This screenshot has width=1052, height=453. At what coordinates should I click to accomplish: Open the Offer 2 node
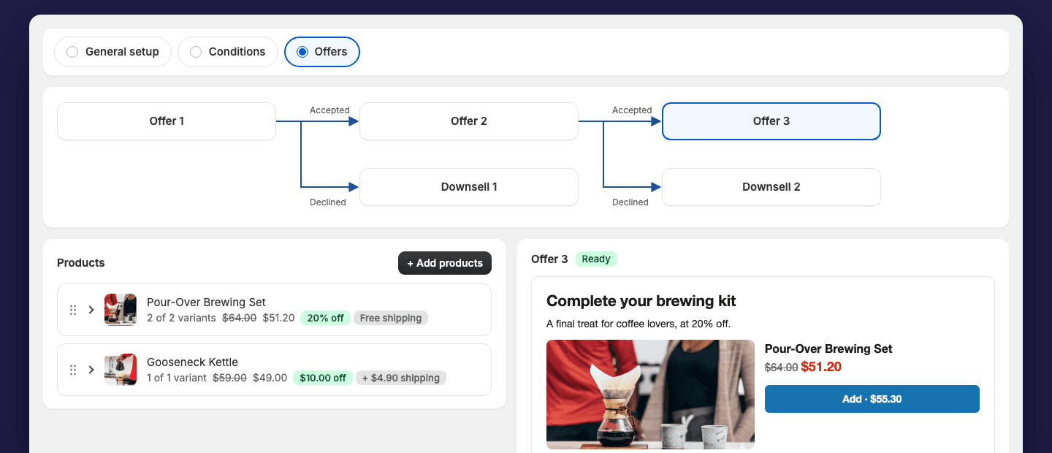click(469, 121)
